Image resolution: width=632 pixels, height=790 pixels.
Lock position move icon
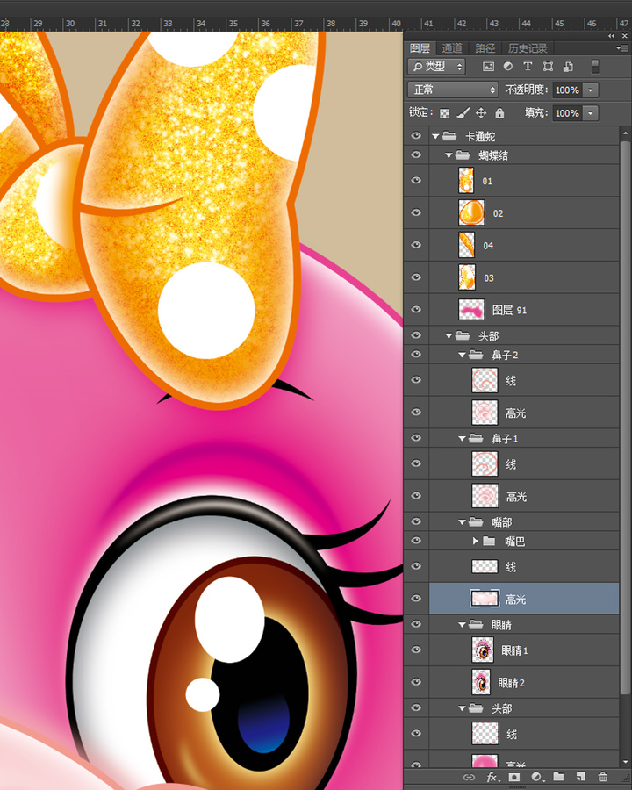pos(481,113)
